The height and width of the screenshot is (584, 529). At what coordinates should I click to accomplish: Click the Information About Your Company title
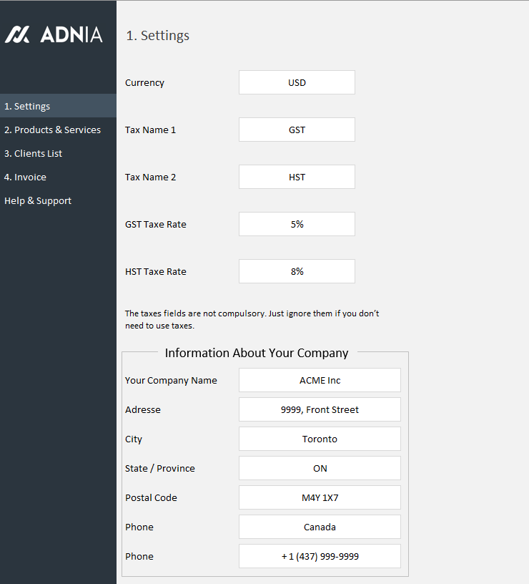[257, 353]
